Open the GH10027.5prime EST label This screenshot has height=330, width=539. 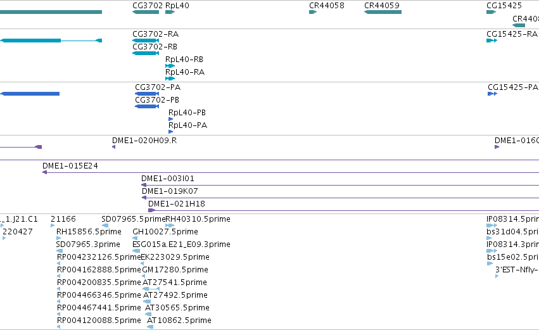click(x=165, y=232)
